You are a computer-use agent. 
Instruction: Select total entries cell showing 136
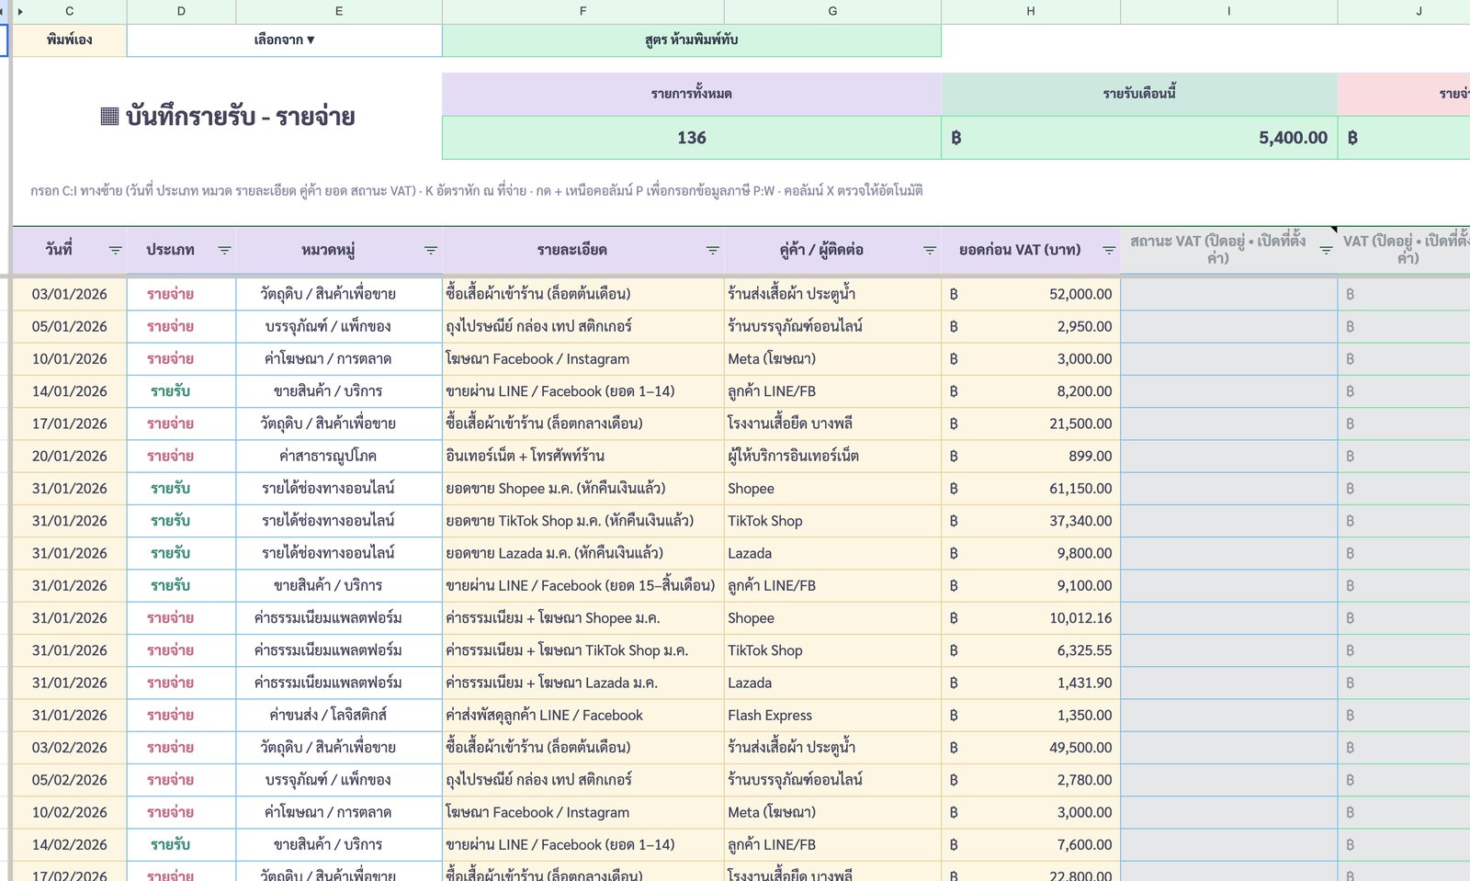pyautogui.click(x=692, y=138)
